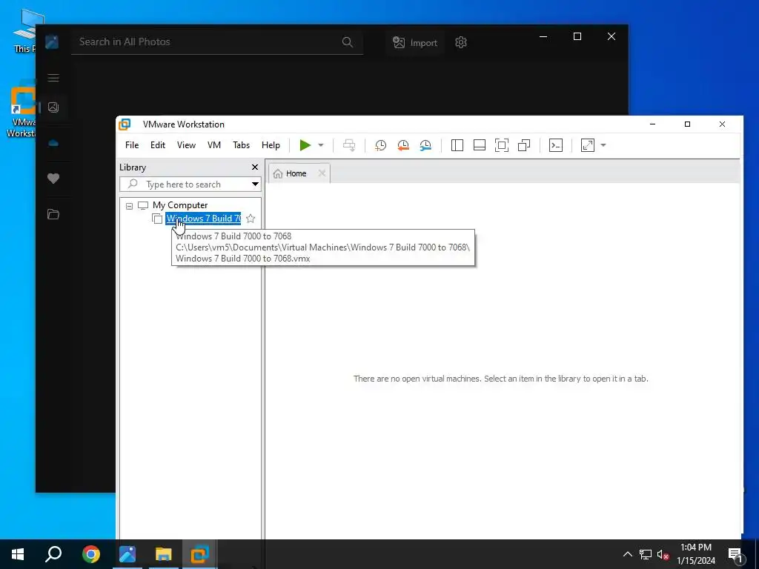Click the VMware Workstation title icon
The width and height of the screenshot is (759, 569).
click(125, 124)
